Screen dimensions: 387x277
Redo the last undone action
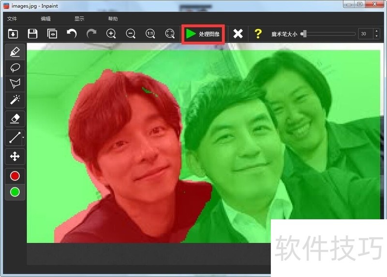coord(91,33)
